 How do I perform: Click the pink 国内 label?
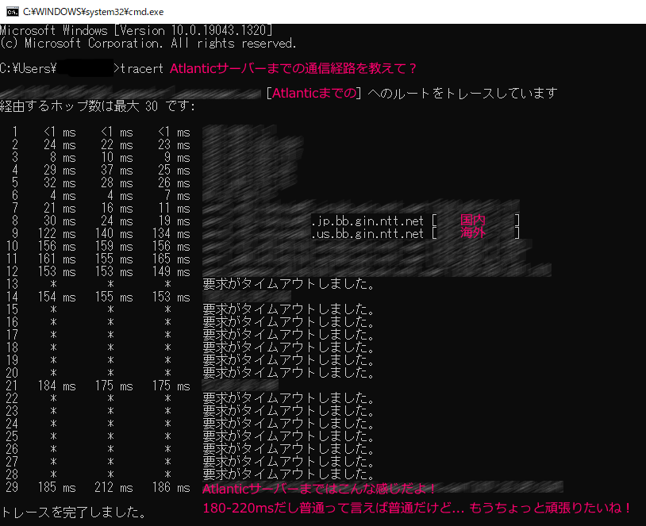[x=473, y=221]
